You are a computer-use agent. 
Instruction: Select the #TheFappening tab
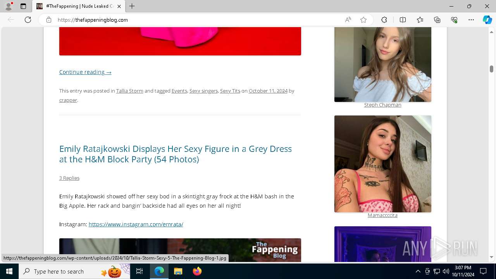79,6
